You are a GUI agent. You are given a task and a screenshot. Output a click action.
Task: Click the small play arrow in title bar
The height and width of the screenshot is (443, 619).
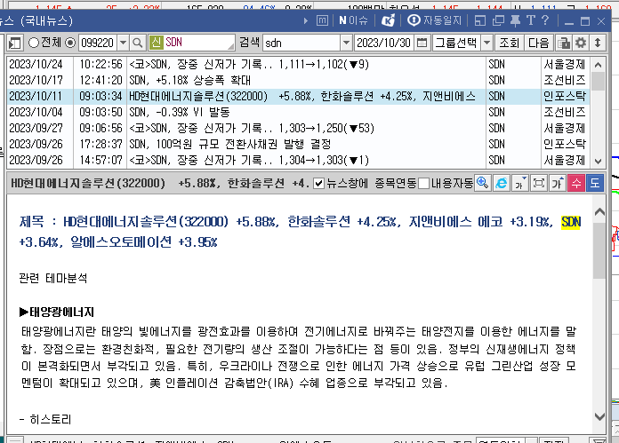306,21
